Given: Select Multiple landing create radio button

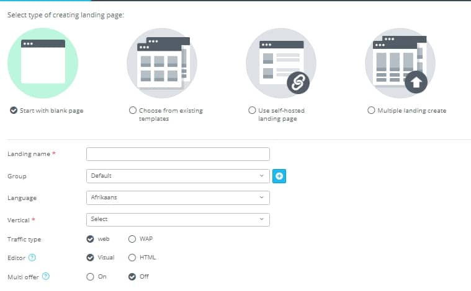Looking at the screenshot, I should pos(371,110).
